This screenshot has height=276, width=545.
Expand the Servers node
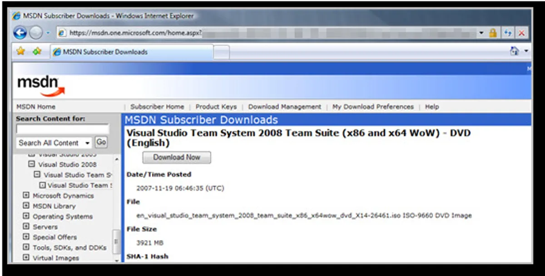point(26,227)
